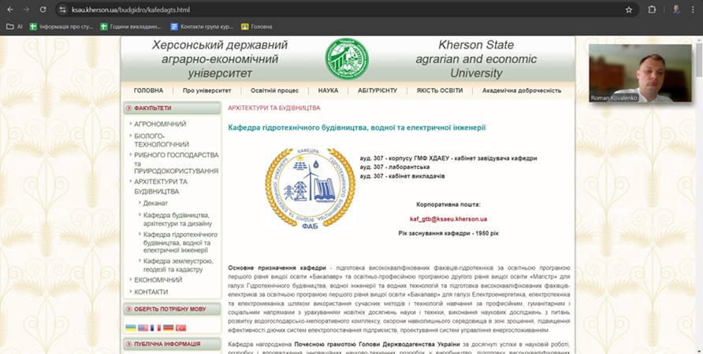Viewport: 703px width, 354px height.
Task: Expand the АГРОНОМІЧНИЙ faculty entry
Action: pos(160,124)
